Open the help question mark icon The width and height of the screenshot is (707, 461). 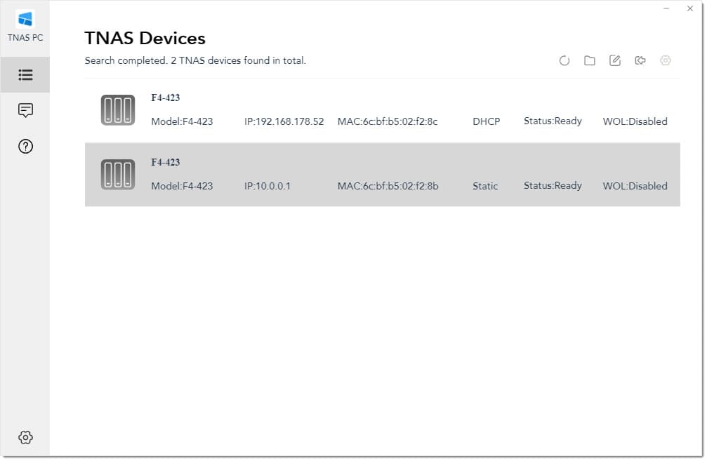(25, 147)
